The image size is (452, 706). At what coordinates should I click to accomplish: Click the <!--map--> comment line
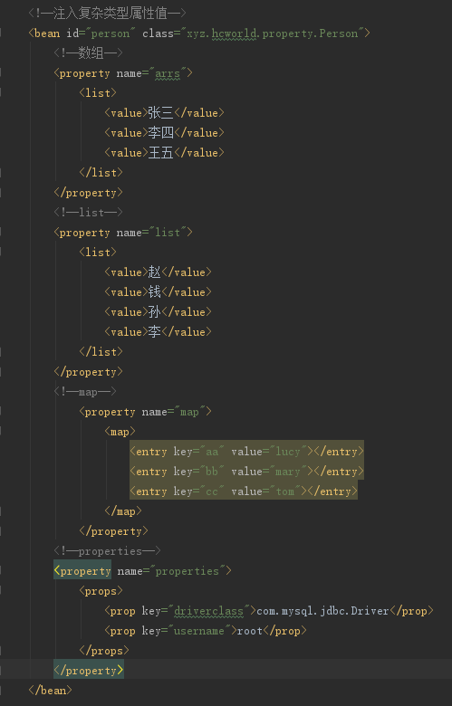[x=85, y=392]
